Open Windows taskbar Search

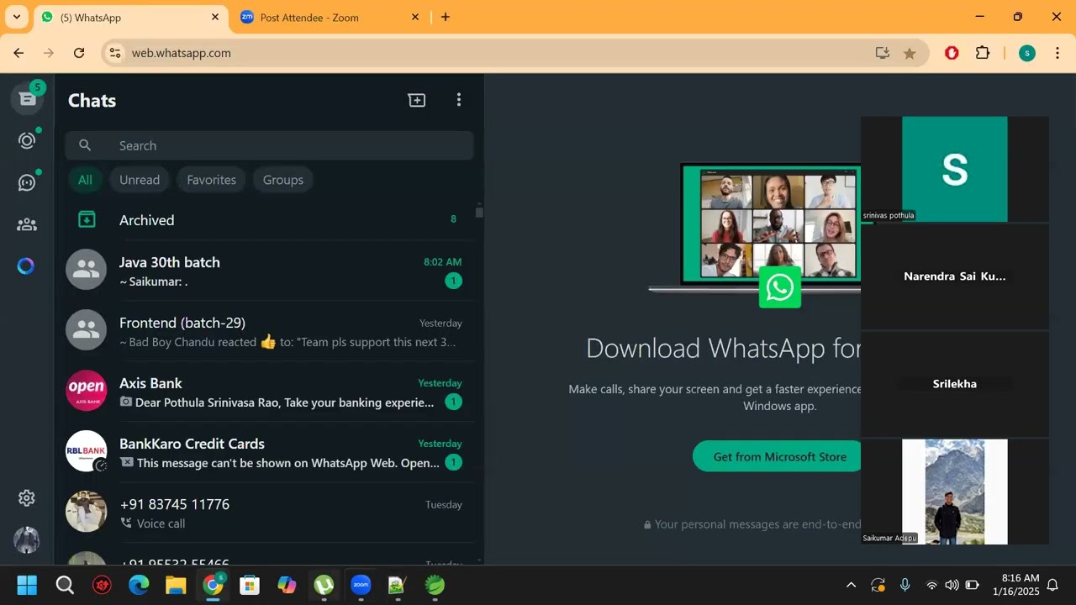65,585
